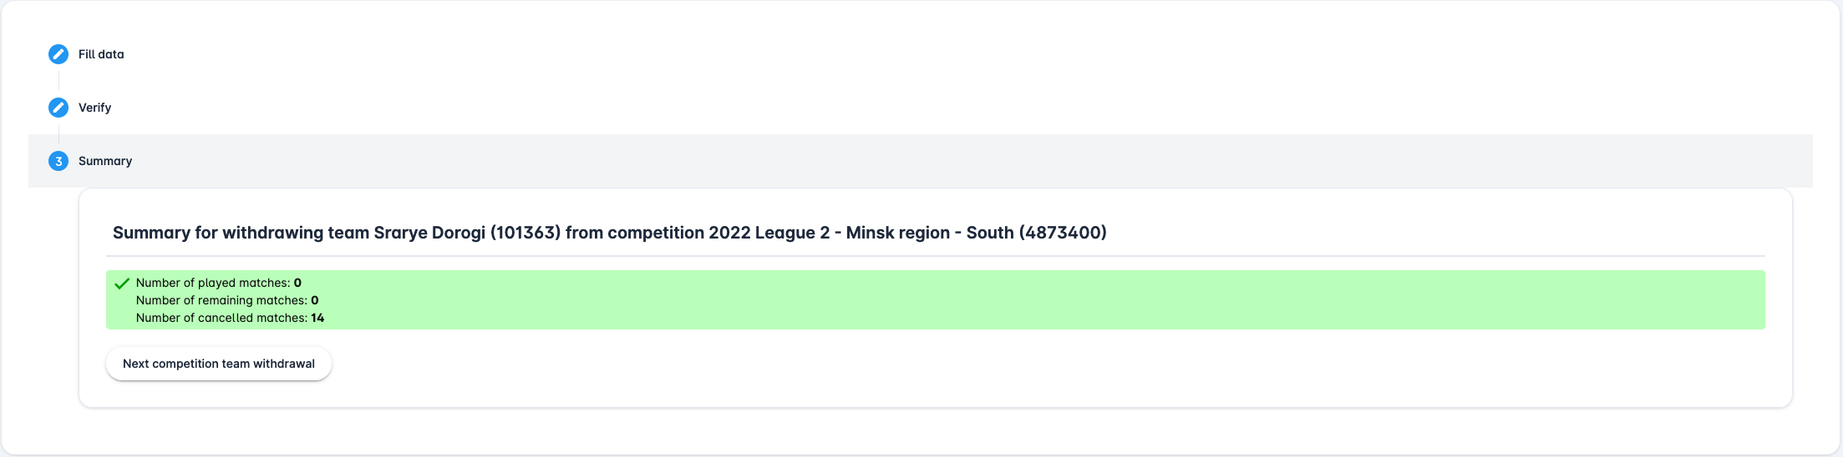Select the Summary step label

coord(105,161)
